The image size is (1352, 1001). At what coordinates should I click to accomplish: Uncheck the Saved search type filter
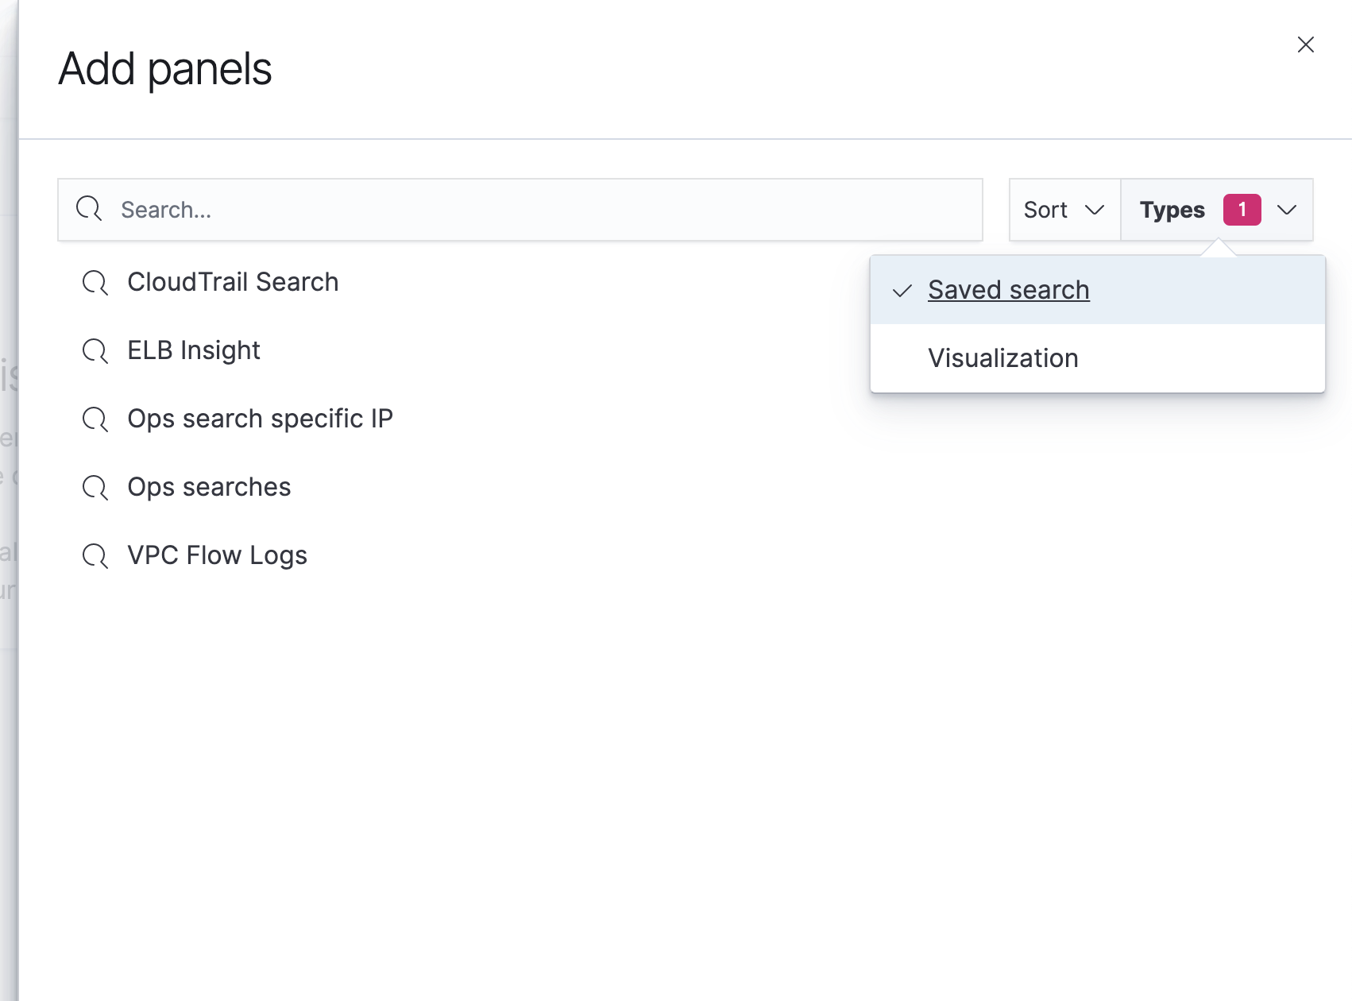[x=1008, y=290]
